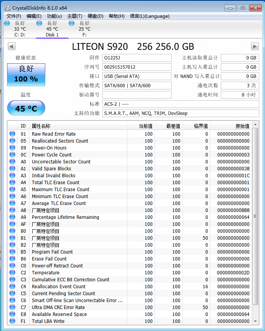
Task: Select the Current Pending Sector Count row
Action: click(130, 293)
